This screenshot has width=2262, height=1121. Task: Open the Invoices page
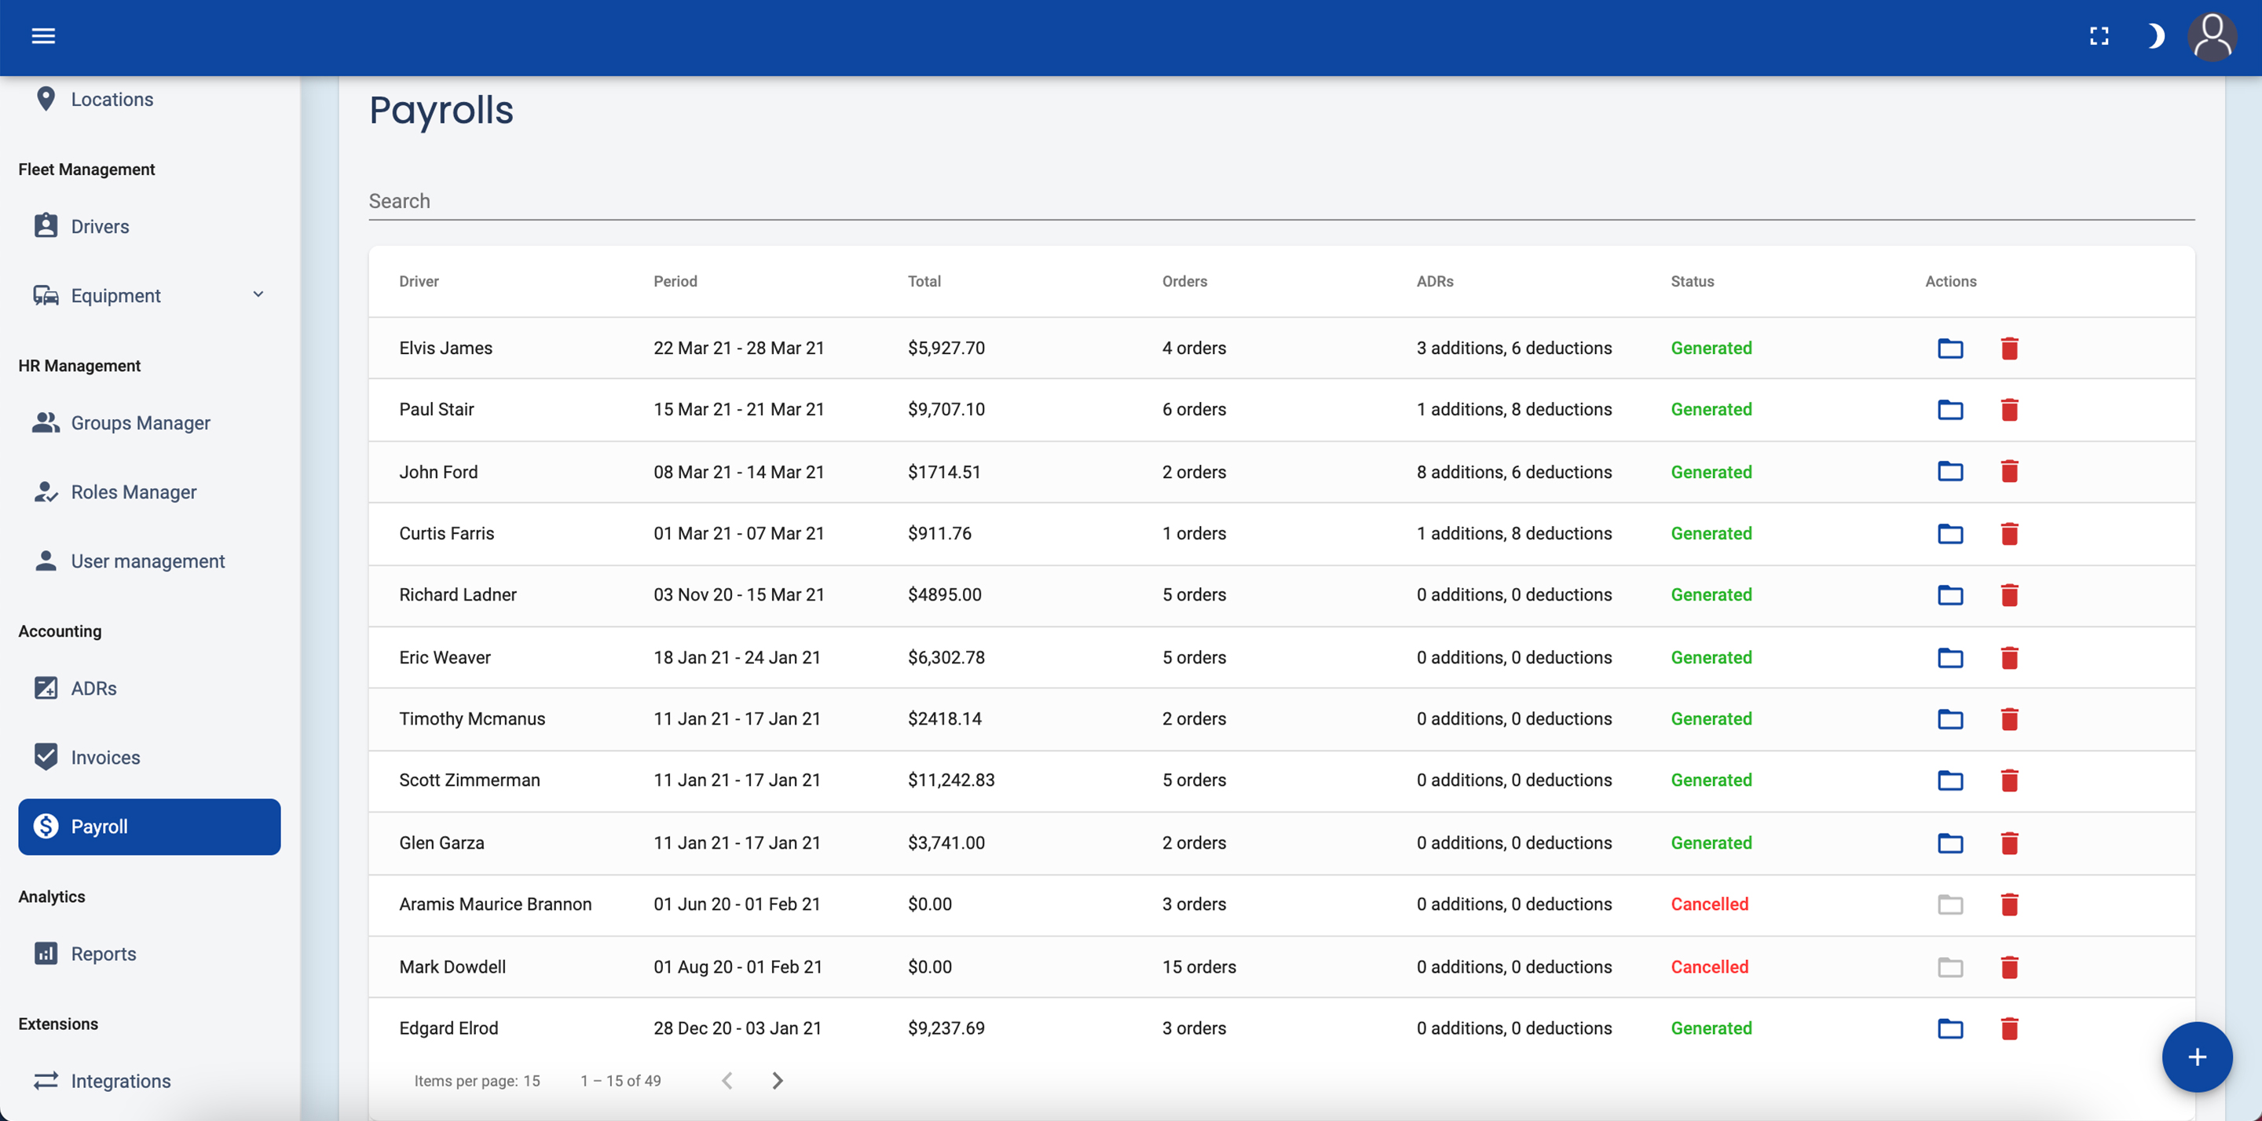coord(104,757)
